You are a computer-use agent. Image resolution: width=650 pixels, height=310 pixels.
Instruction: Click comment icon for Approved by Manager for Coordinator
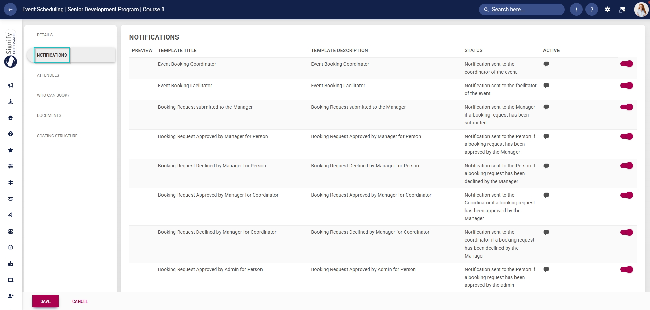tap(546, 195)
